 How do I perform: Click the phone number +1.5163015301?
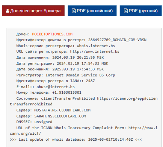(67, 92)
